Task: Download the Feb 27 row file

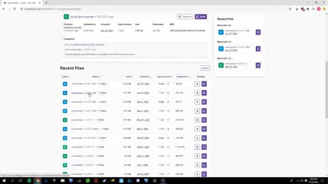Action: (x=197, y=138)
